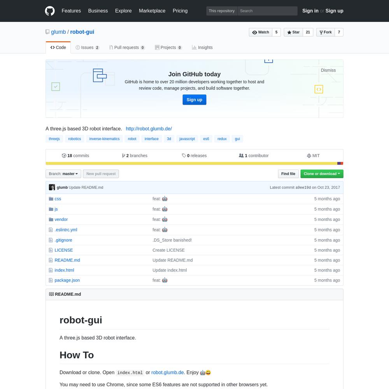Open the http://robot.glumb.de/ link
Image resolution: width=389 pixels, height=389 pixels.
tap(149, 129)
